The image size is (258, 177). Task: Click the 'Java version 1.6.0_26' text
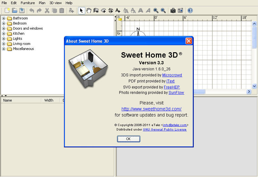(x=151, y=69)
